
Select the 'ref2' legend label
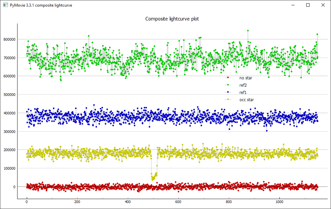(x=243, y=85)
